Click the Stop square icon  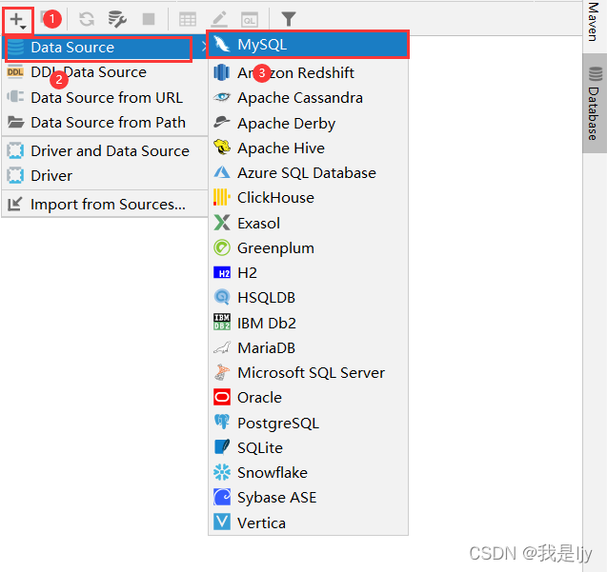149,19
